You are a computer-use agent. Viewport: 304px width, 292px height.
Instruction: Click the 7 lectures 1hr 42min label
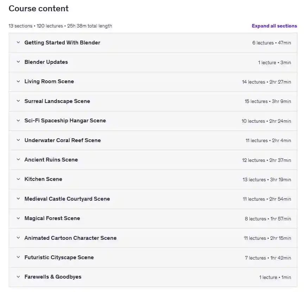point(268,258)
